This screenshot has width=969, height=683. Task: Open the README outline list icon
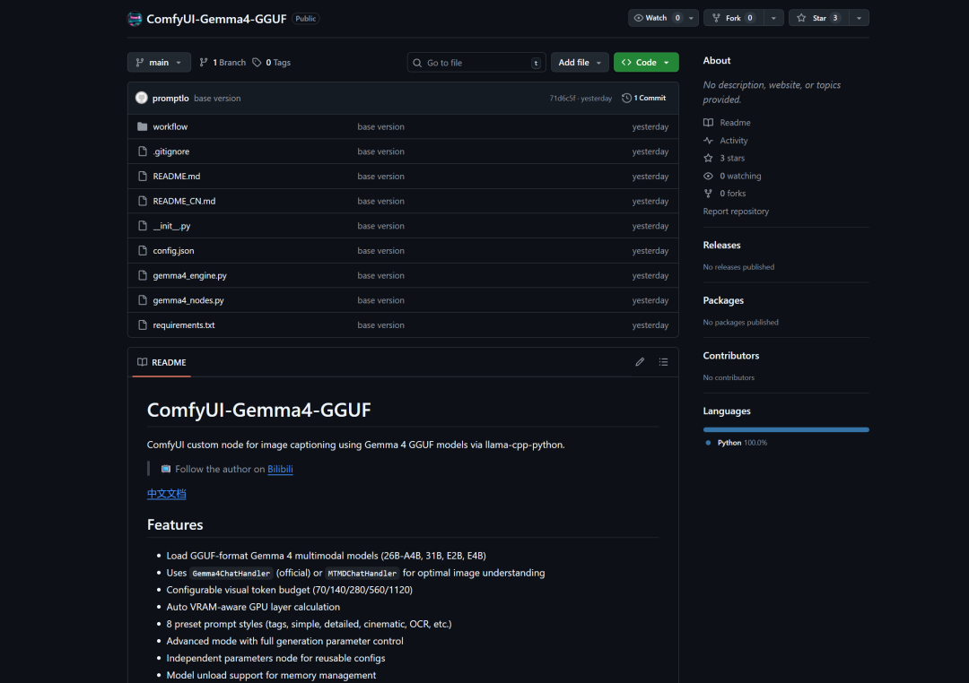(x=663, y=362)
